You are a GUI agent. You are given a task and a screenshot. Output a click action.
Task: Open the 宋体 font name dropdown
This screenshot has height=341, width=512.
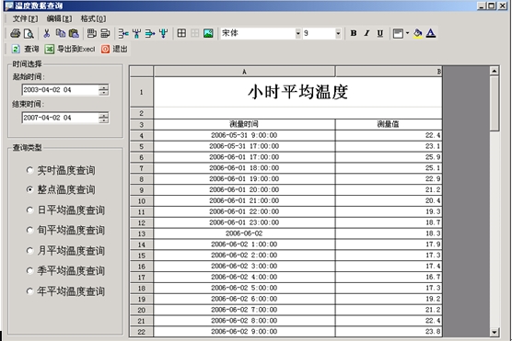point(297,33)
